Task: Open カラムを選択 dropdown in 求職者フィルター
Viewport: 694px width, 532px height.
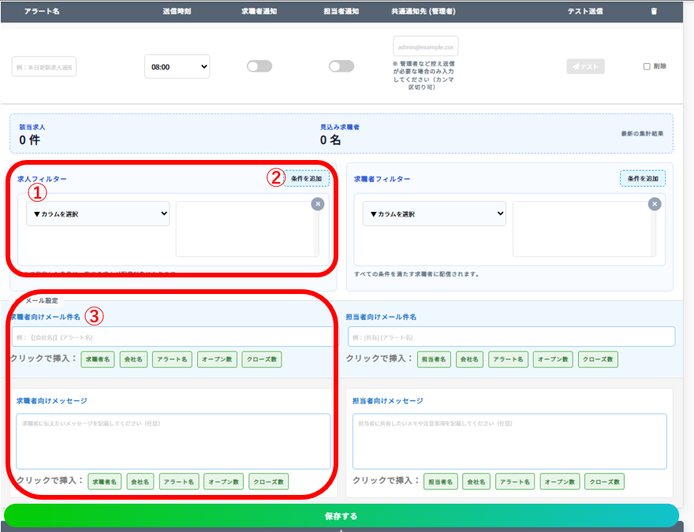Action: tap(434, 214)
